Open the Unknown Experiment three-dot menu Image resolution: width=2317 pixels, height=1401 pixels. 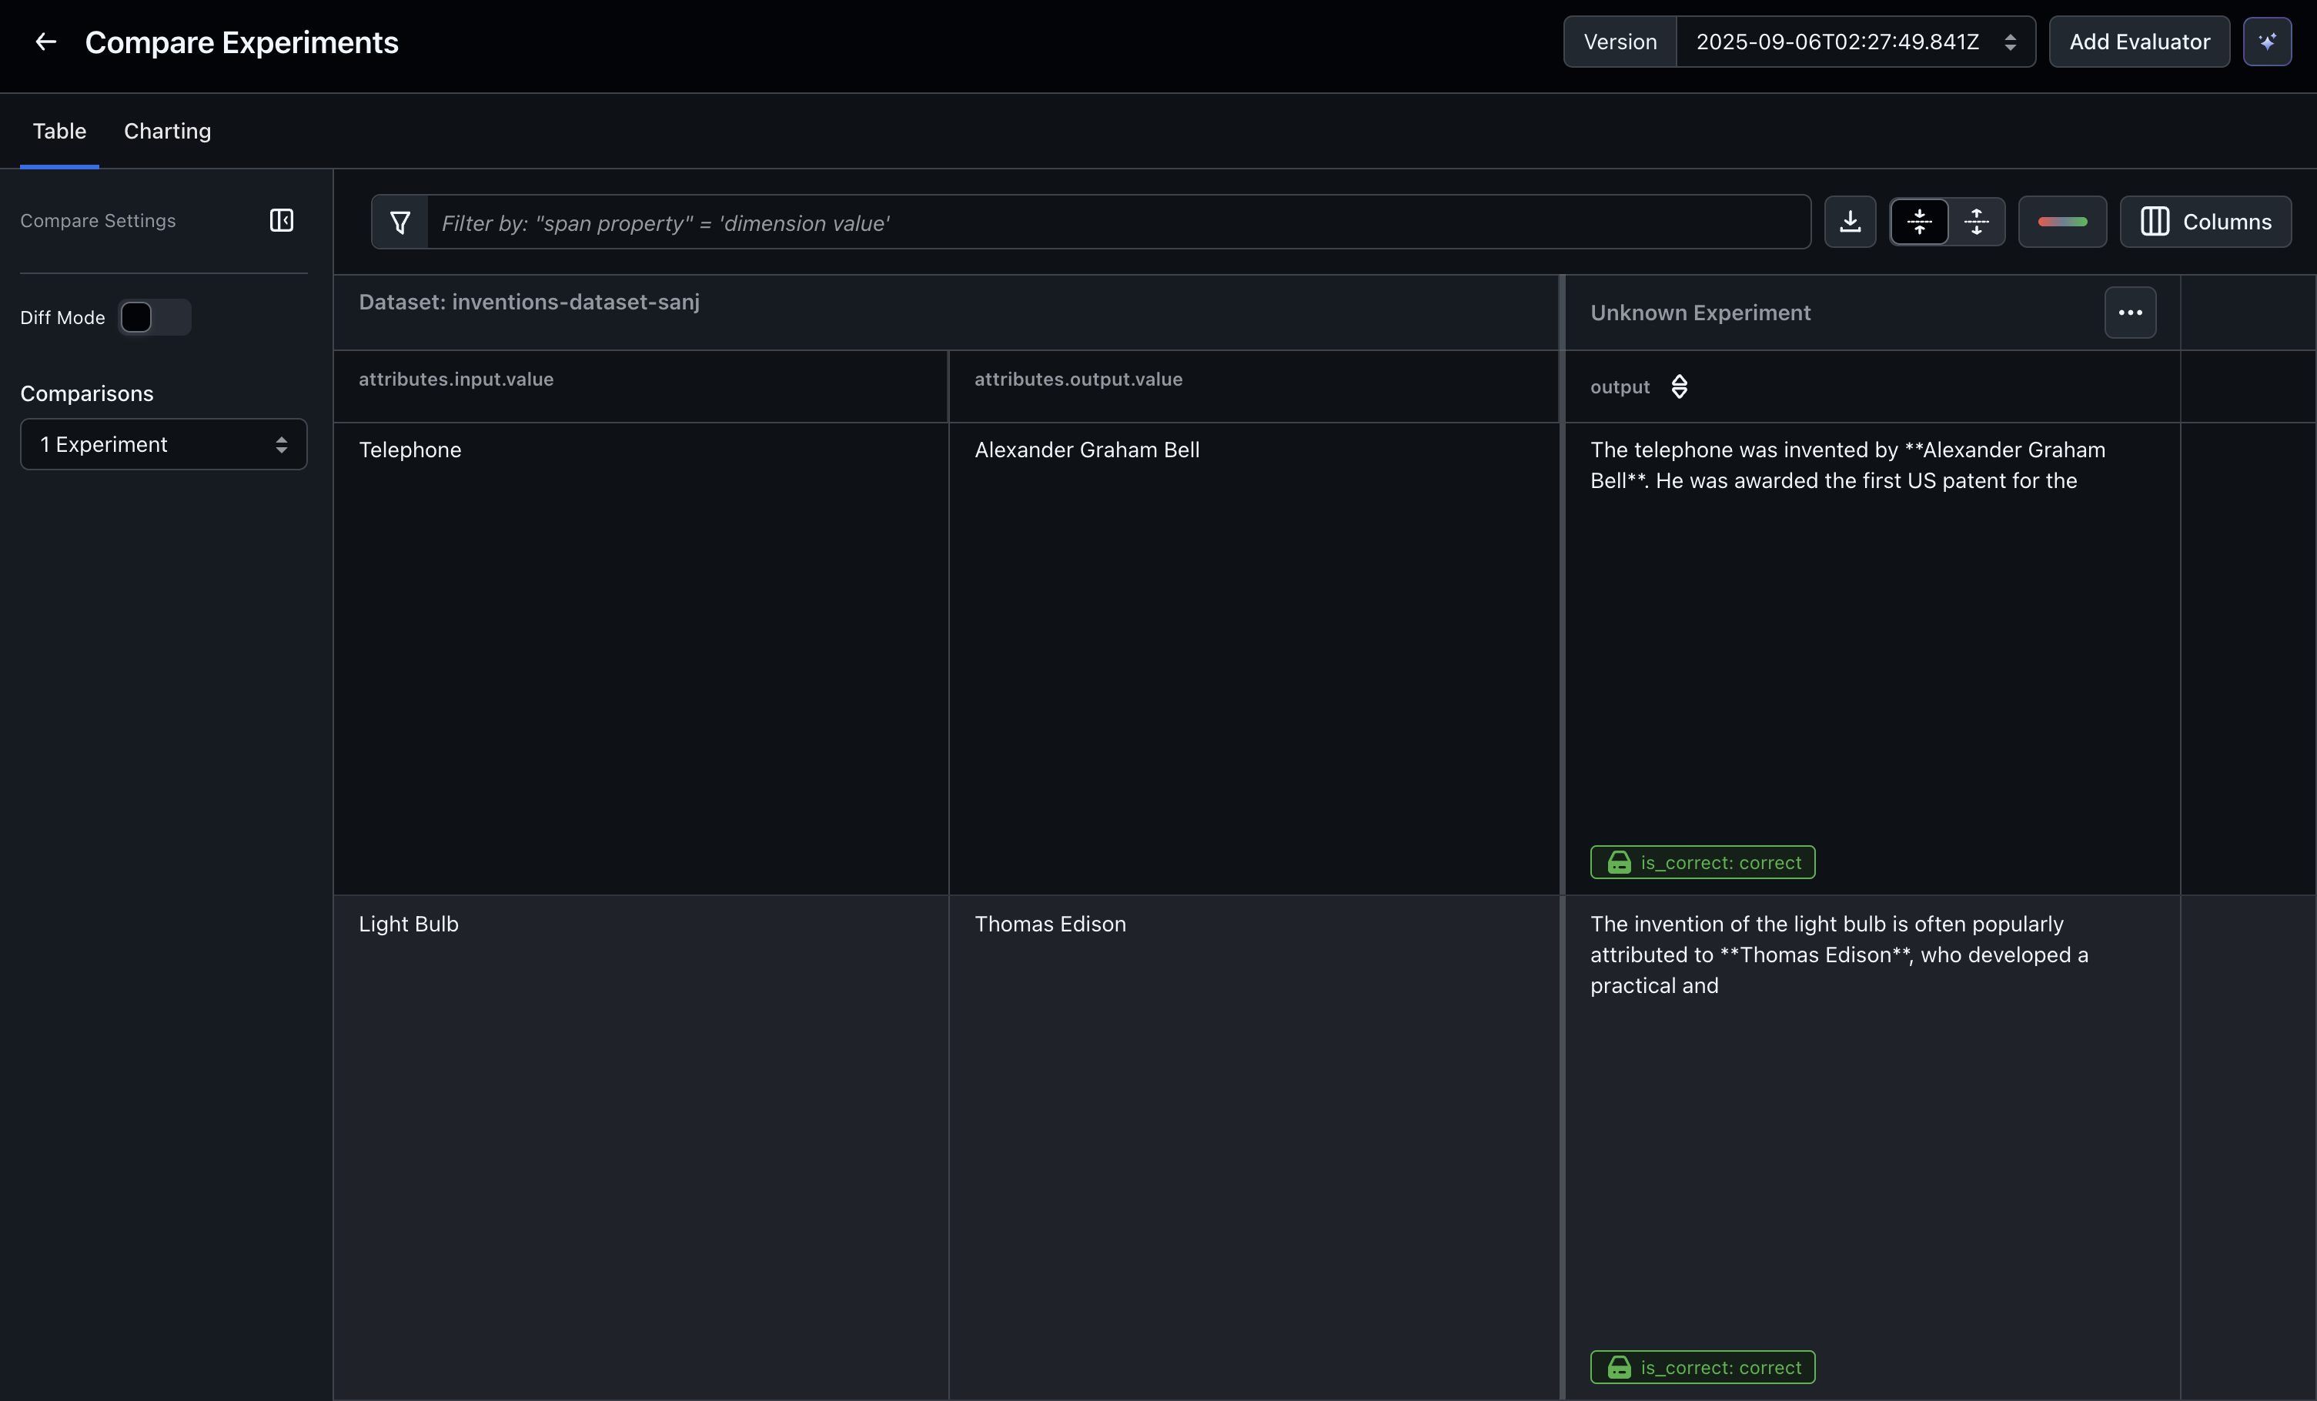[x=2130, y=313]
